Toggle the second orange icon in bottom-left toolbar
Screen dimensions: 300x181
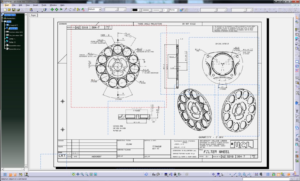coord(15,175)
